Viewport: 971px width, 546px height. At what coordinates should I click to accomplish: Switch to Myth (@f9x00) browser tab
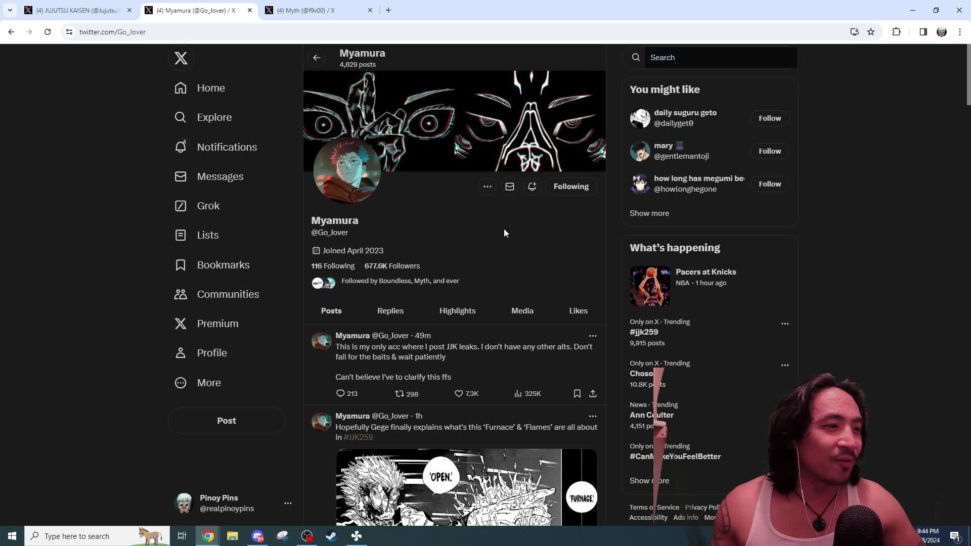pyautogui.click(x=319, y=10)
